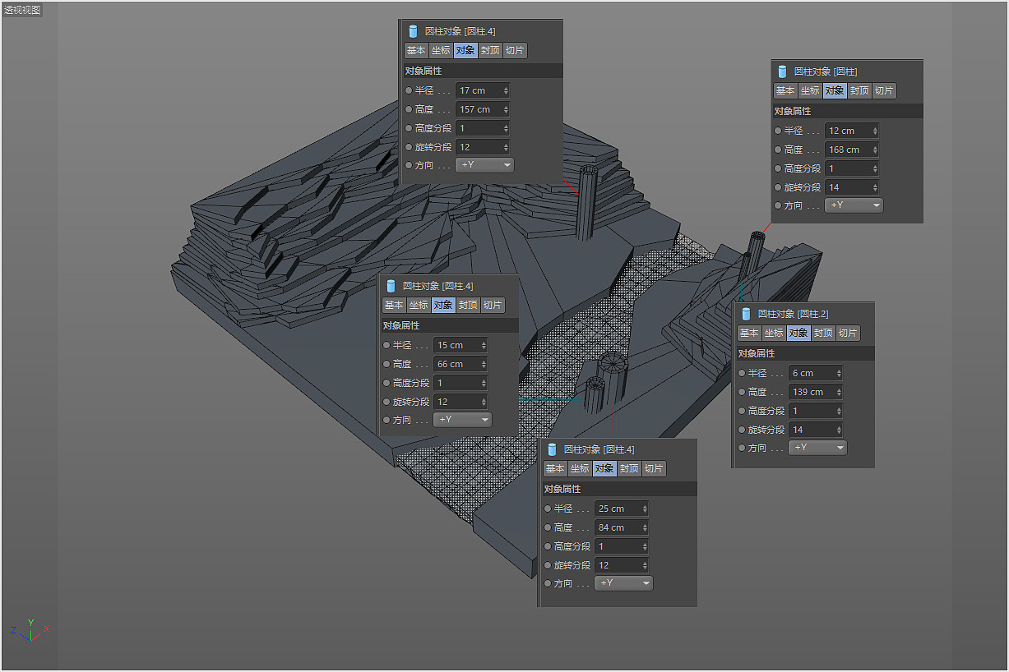This screenshot has width=1009, height=672.
Task: Toggle 半径 keyframe dot in the 圆柱.2 panel
Action: pyautogui.click(x=742, y=373)
